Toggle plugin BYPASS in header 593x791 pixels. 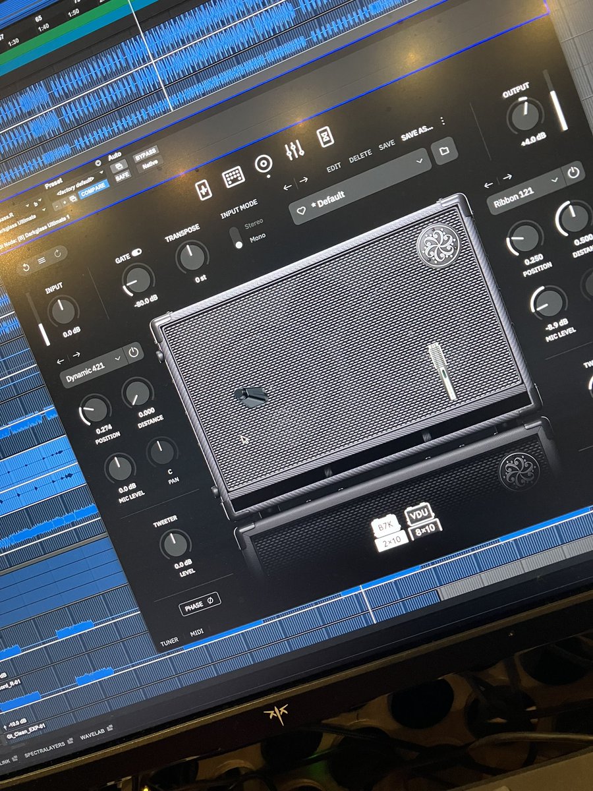coord(146,155)
